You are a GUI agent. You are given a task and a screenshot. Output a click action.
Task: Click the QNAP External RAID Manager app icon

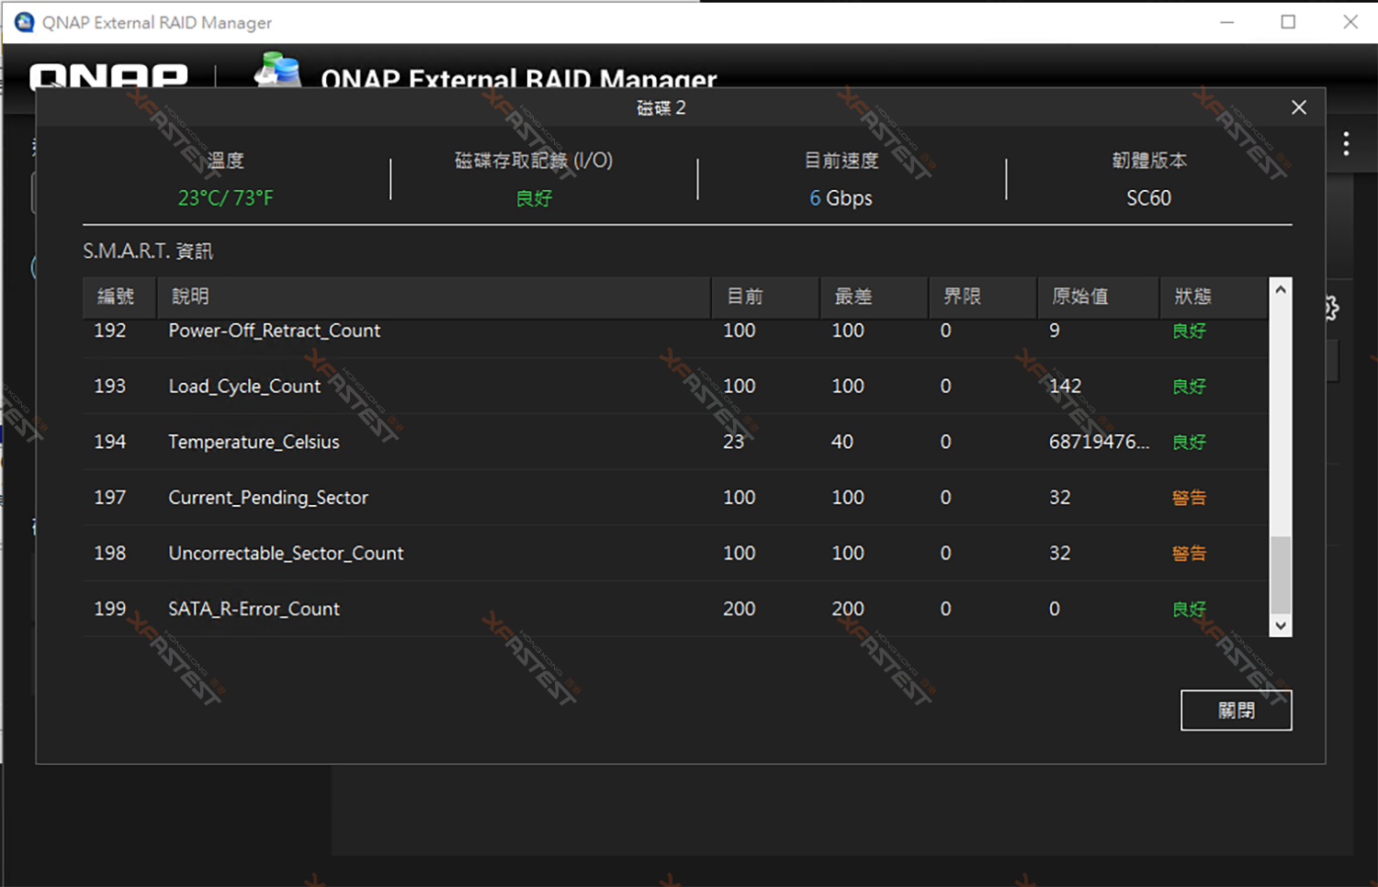click(x=278, y=70)
